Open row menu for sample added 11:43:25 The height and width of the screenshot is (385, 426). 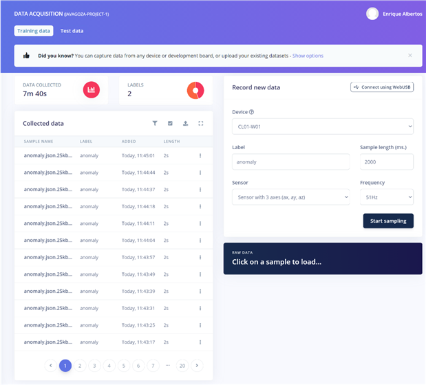(x=200, y=325)
